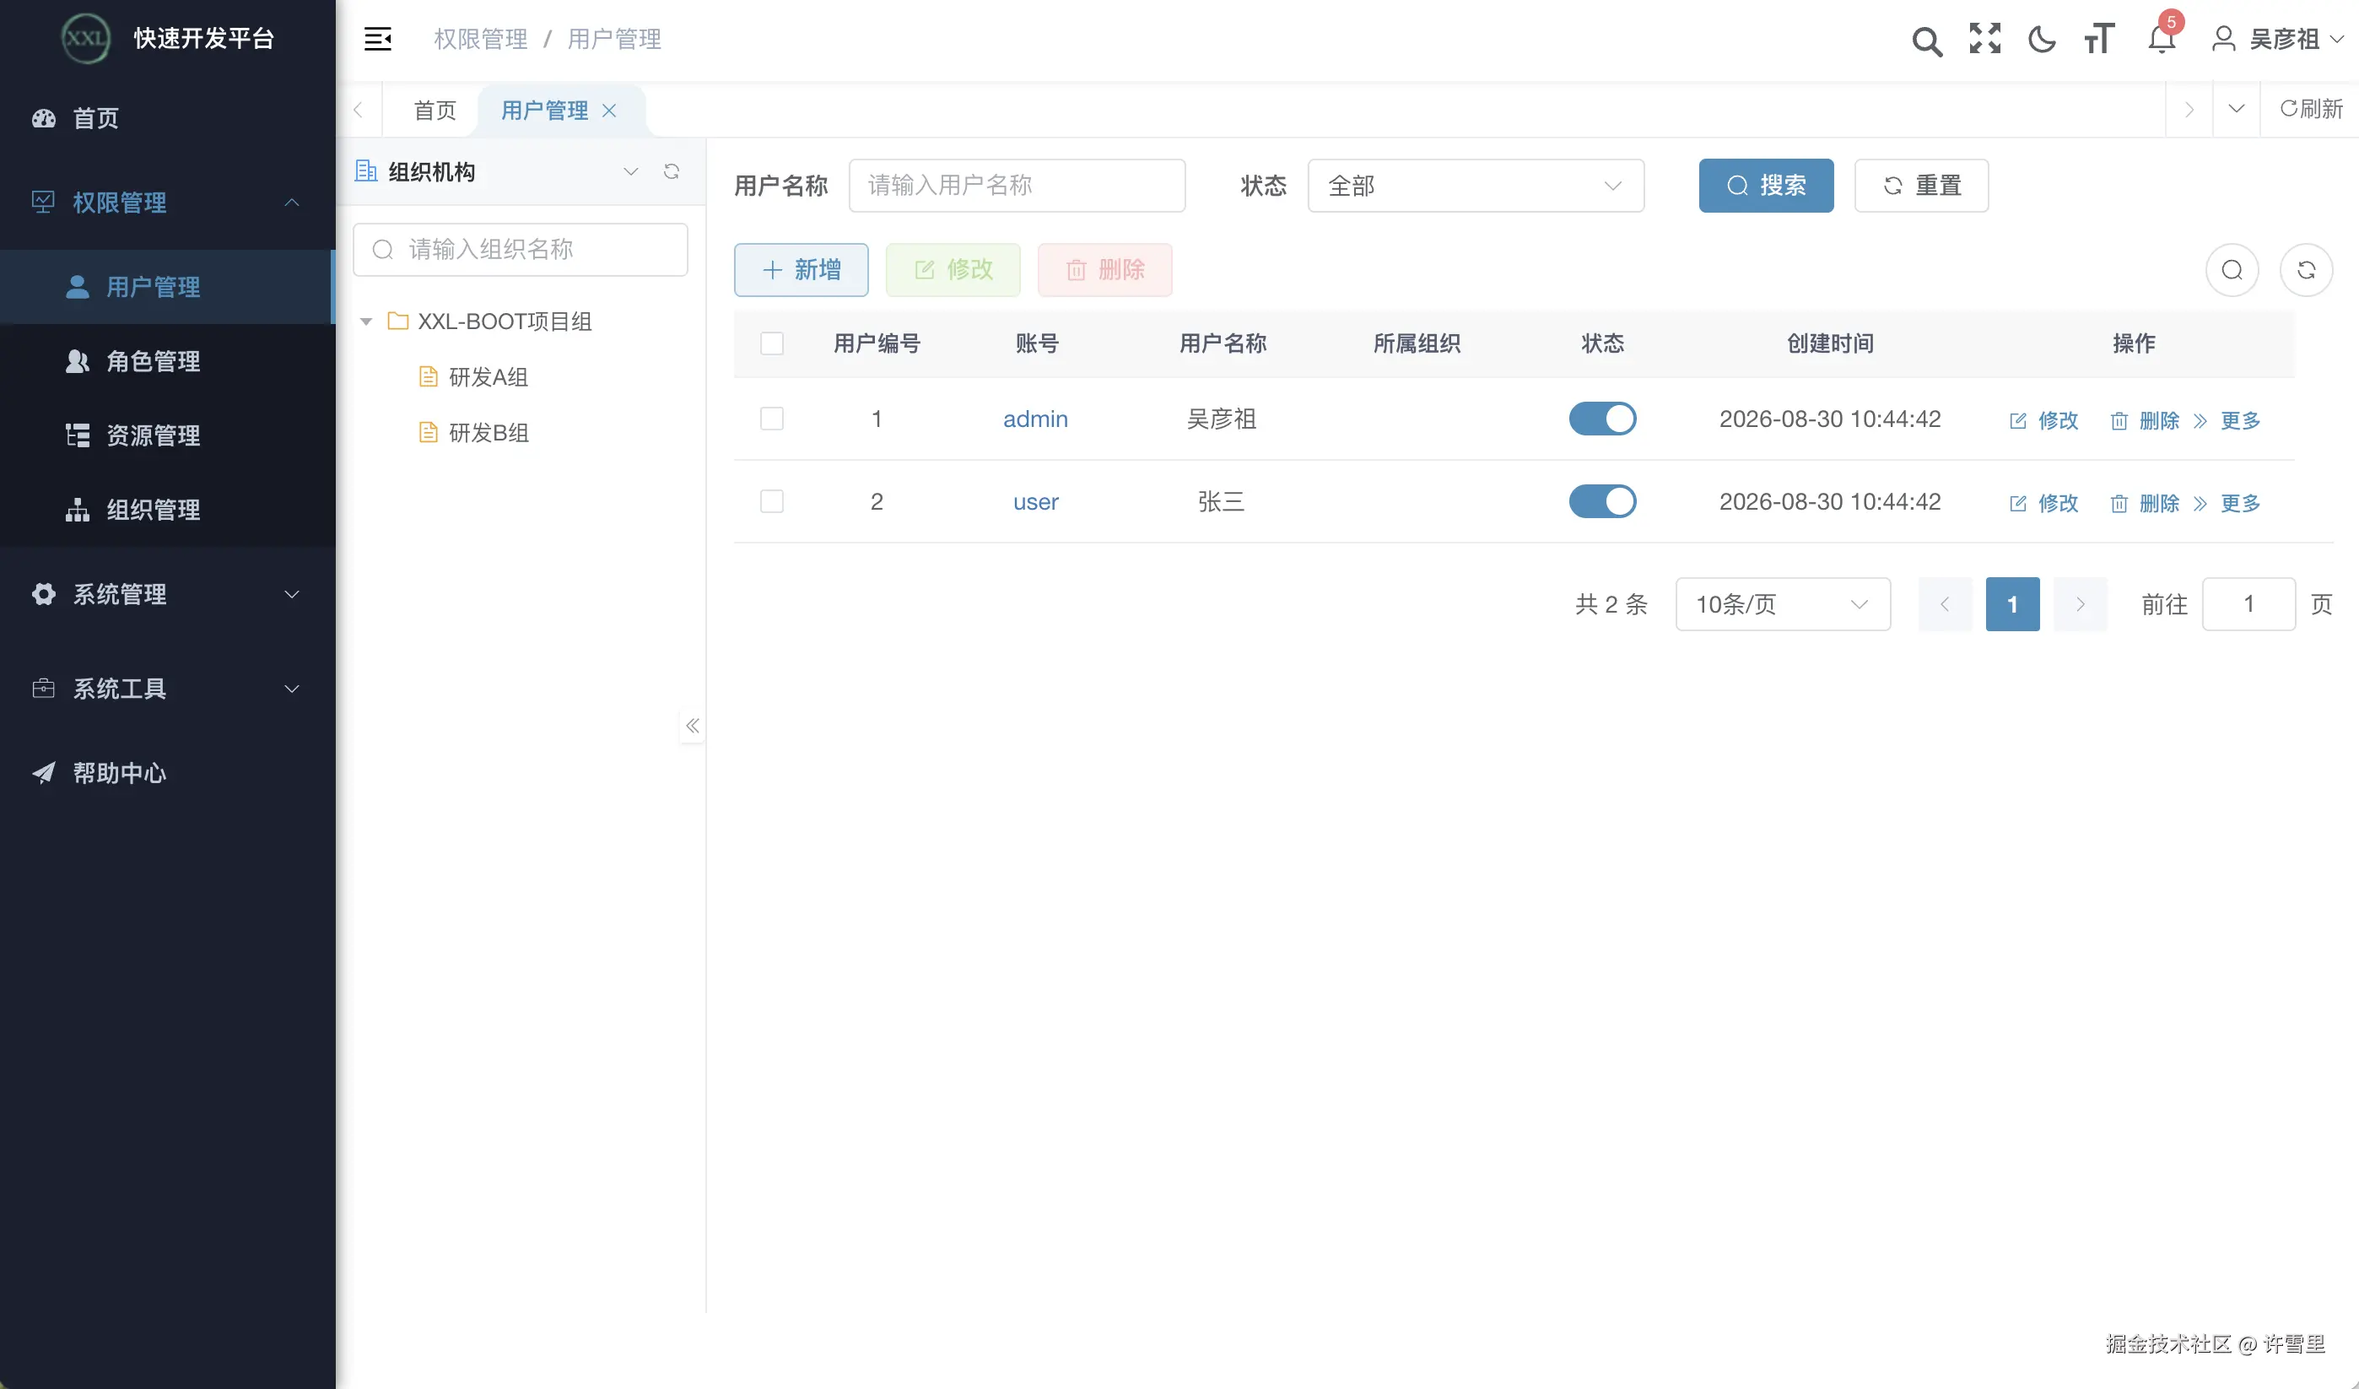Focus the go-to page number field
Screen dimensions: 2359x1389
coord(2248,603)
